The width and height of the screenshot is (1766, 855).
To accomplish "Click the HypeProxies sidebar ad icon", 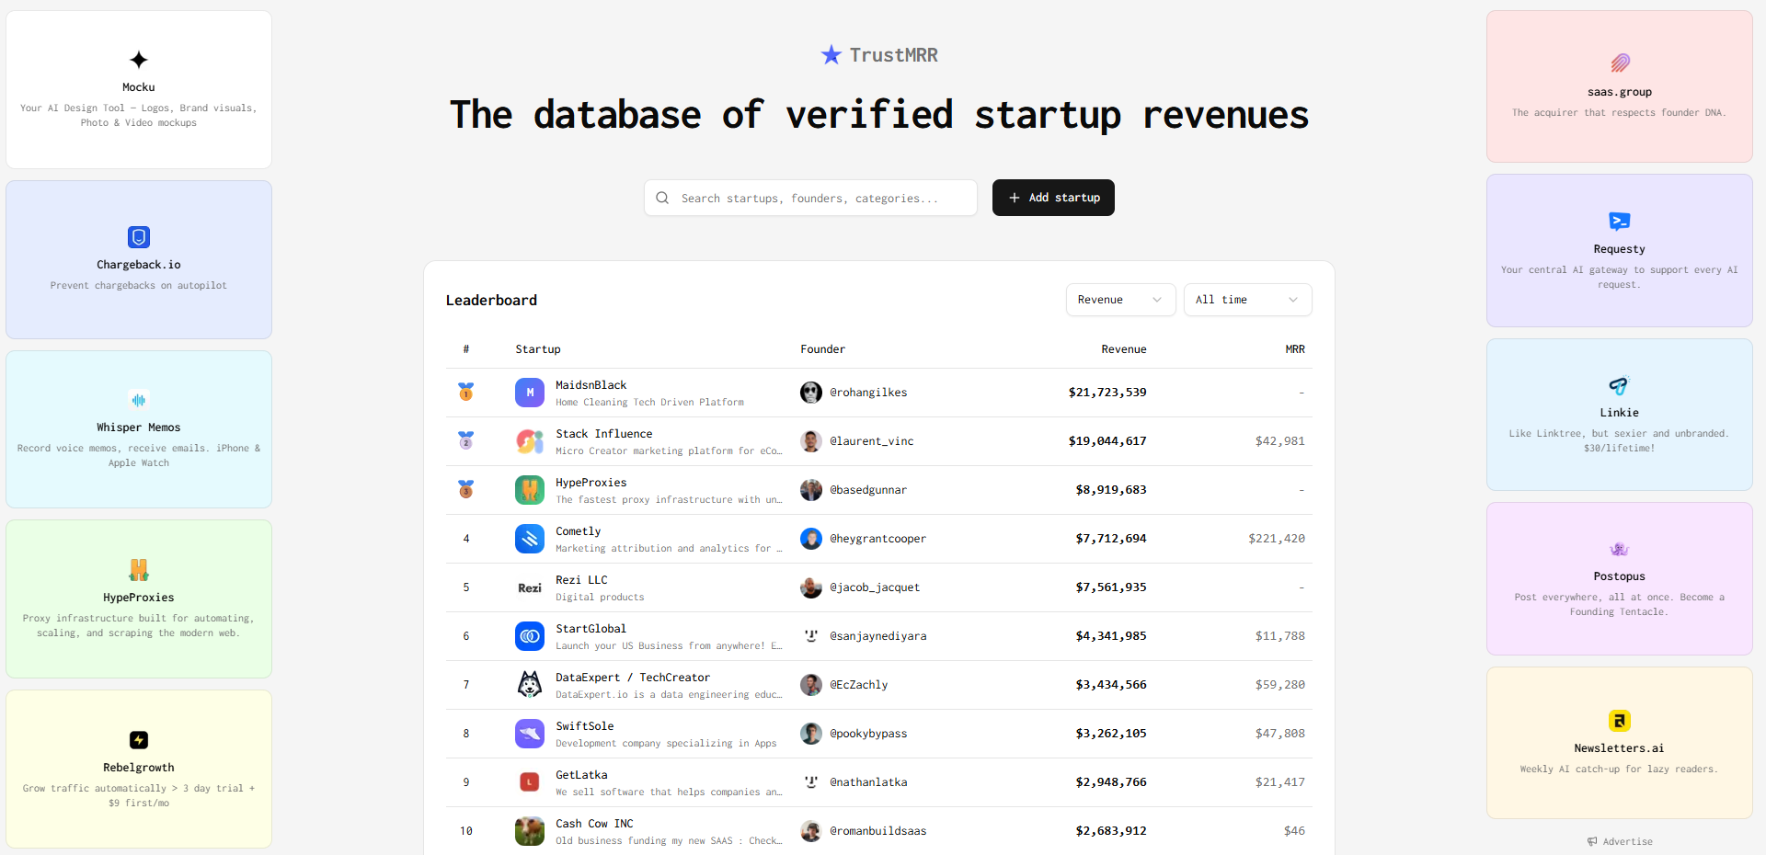I will pos(139,570).
